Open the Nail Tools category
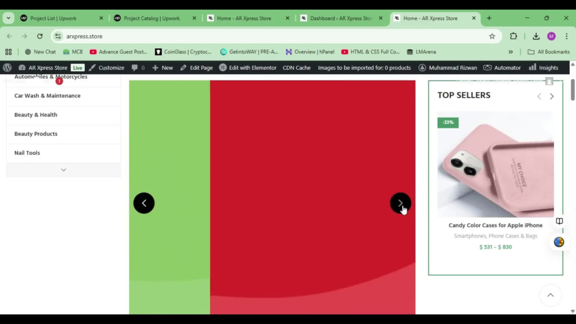Viewport: 576px width, 324px height. (27, 153)
